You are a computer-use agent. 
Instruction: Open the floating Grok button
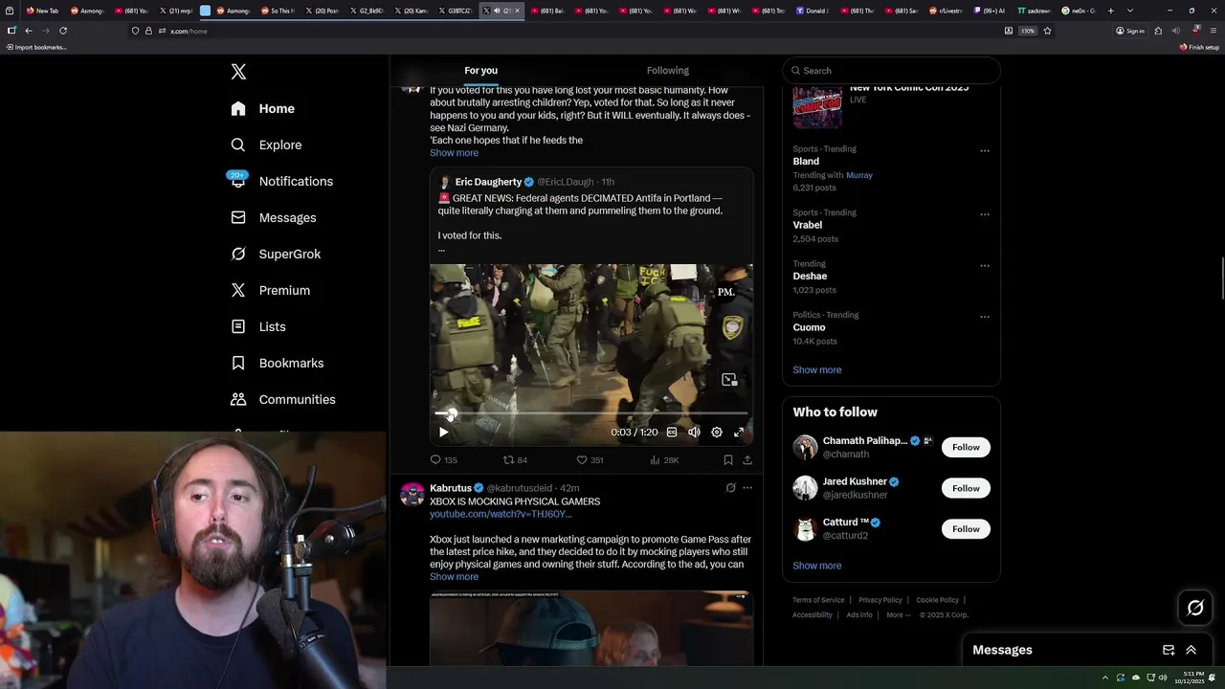pyautogui.click(x=1195, y=608)
